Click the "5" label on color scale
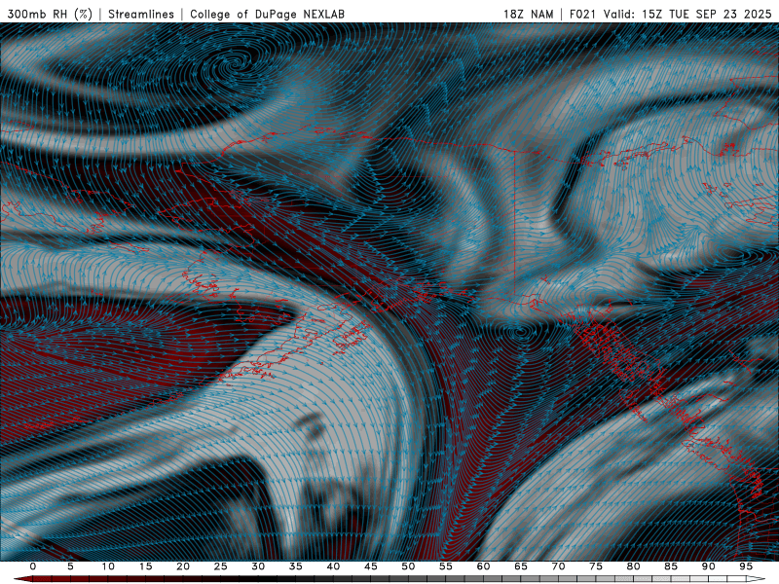The width and height of the screenshot is (779, 584). [70, 566]
